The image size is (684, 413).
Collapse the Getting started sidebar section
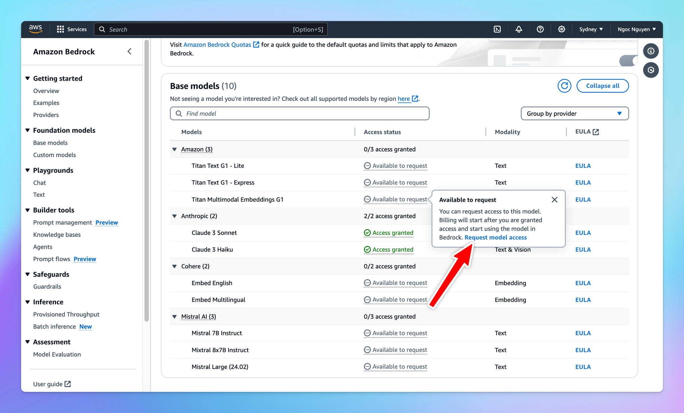(28, 78)
